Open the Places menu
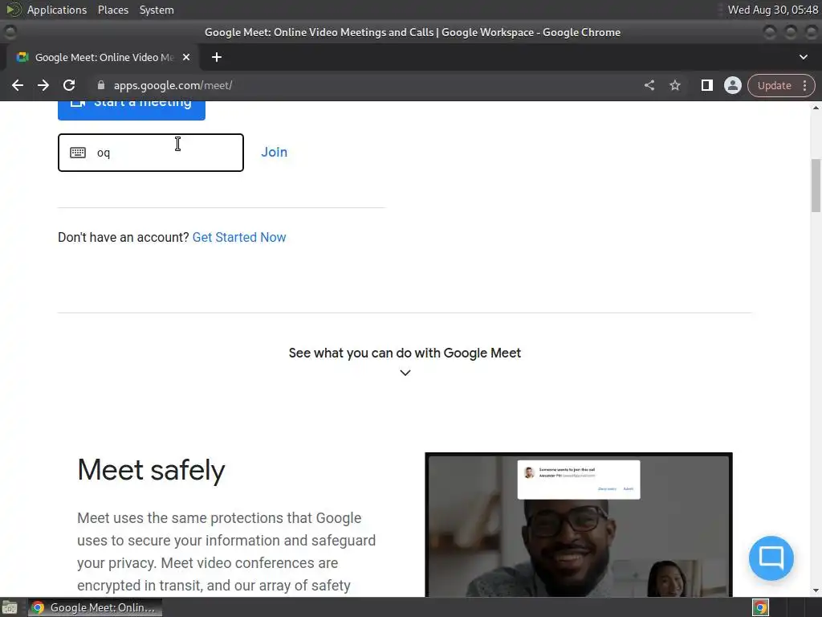822x617 pixels. pyautogui.click(x=113, y=10)
